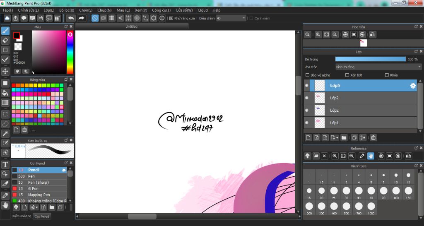
Task: Click the Undo arrow in top toolbar
Action: tap(71, 18)
